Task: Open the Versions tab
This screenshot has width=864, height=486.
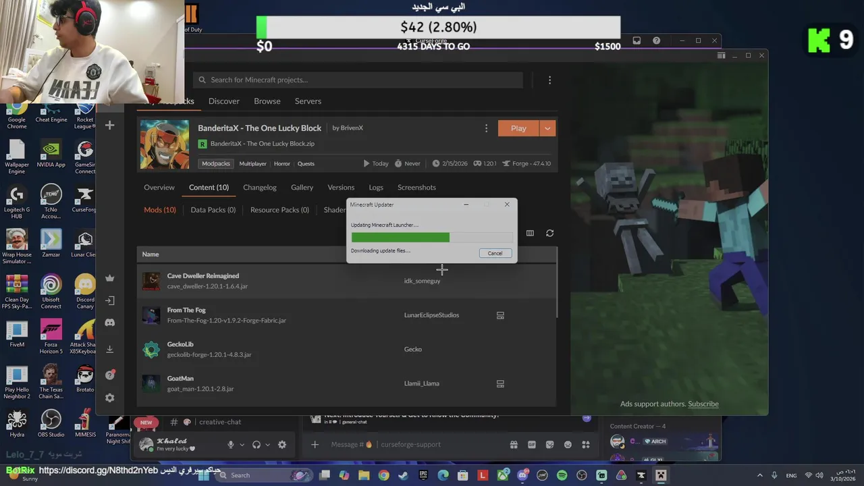Action: 341,188
